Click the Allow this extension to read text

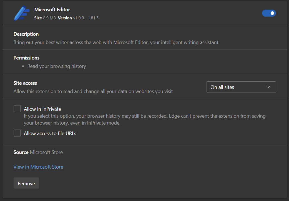tap(93, 91)
